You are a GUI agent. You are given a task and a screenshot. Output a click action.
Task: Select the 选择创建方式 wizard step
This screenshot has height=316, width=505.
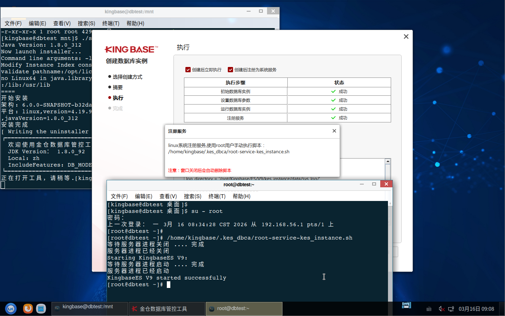pos(128,77)
